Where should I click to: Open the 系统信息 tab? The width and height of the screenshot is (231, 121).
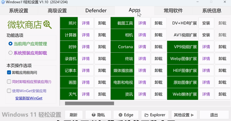pos(211,11)
